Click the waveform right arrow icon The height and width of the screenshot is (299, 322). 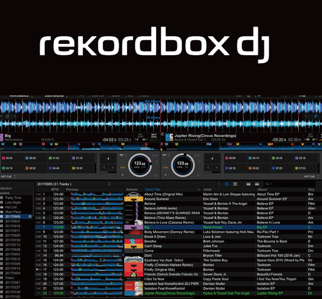pyautogui.click(x=306, y=116)
